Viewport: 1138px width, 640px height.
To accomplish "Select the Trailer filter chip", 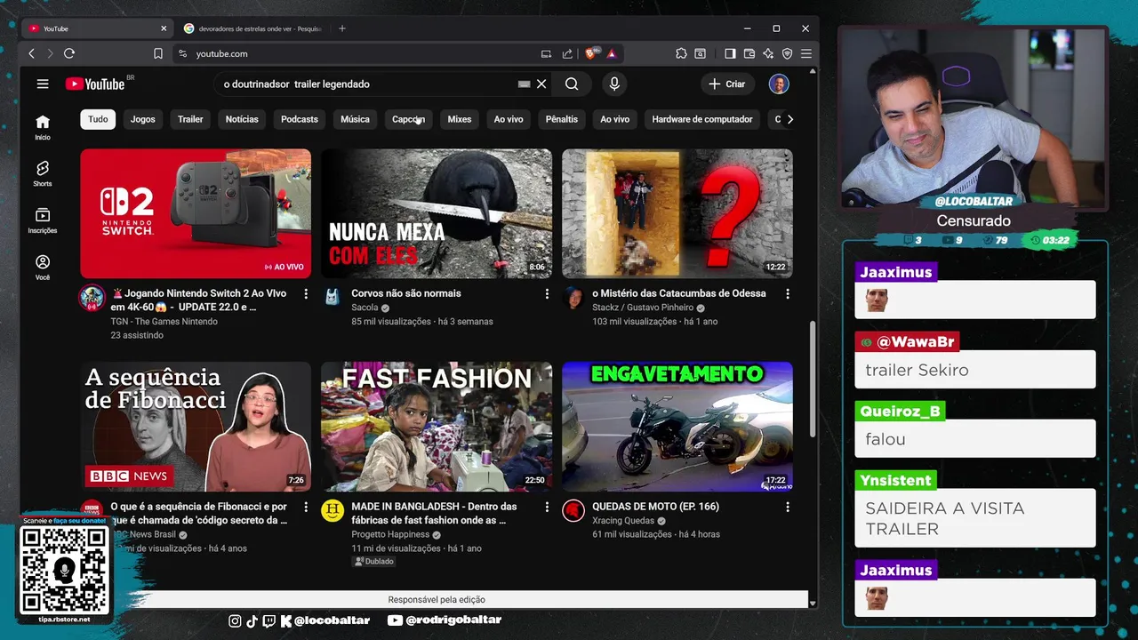I will [190, 119].
